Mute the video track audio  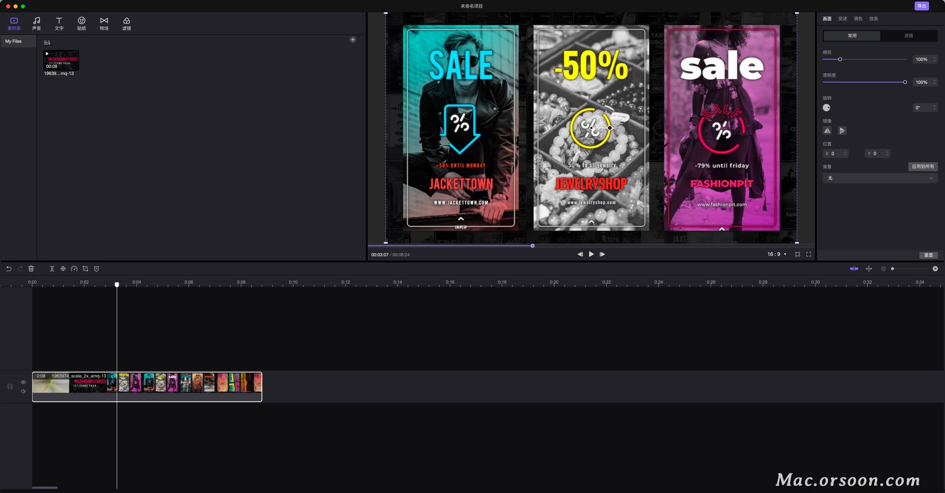23,392
